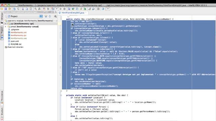Toggle the 1: Project side tab
216x121 pixels.
point(2,33)
